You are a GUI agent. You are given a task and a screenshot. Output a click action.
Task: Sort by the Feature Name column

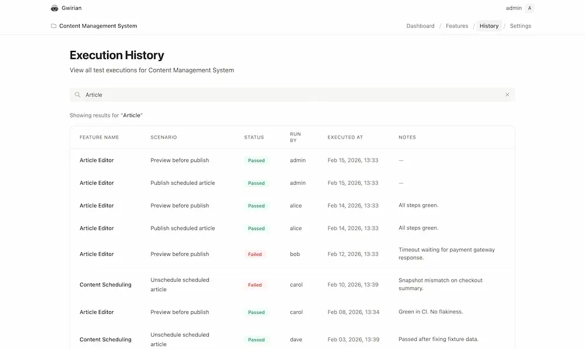tap(99, 137)
